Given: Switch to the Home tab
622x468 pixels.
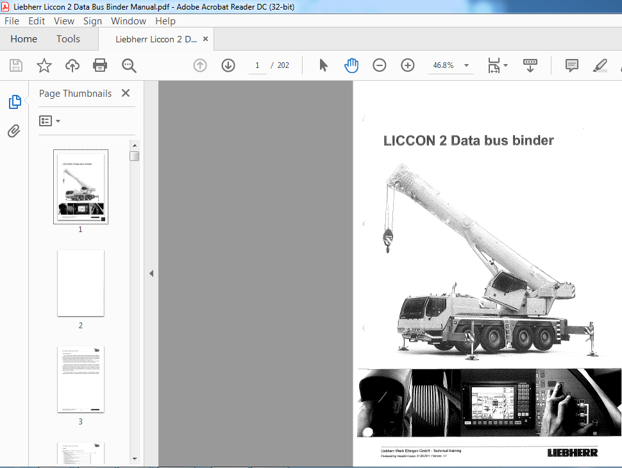Looking at the screenshot, I should [x=24, y=39].
